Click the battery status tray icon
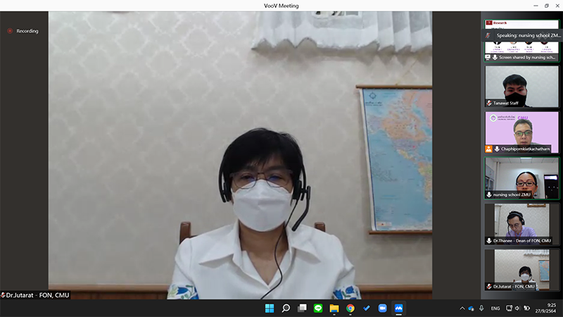The height and width of the screenshot is (317, 563). click(526, 309)
